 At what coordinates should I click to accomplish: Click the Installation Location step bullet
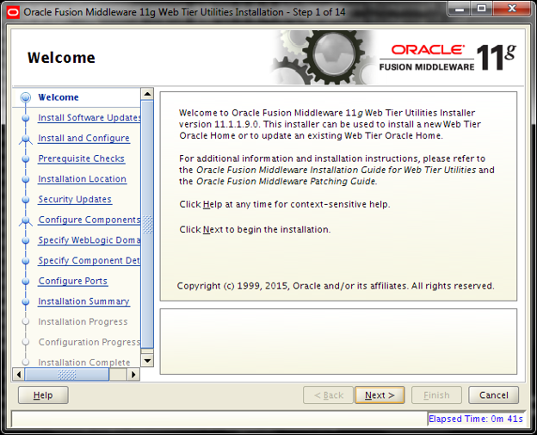point(26,179)
